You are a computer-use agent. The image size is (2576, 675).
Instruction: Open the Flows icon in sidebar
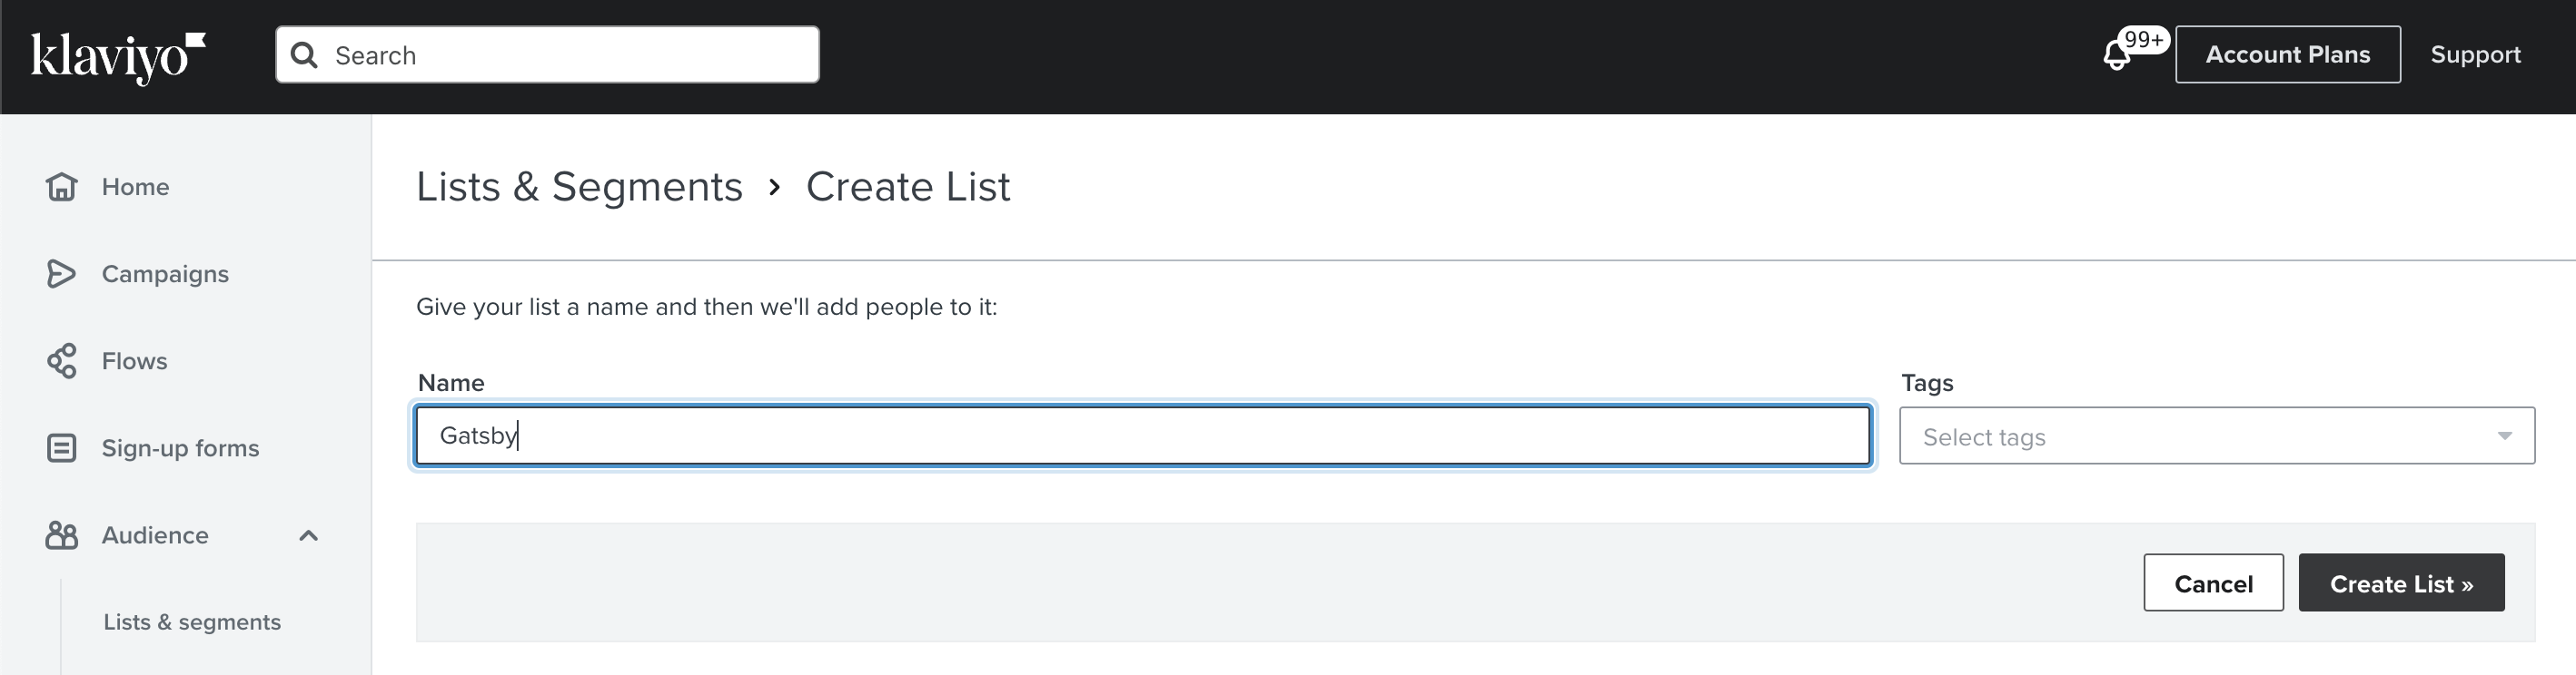tap(61, 360)
